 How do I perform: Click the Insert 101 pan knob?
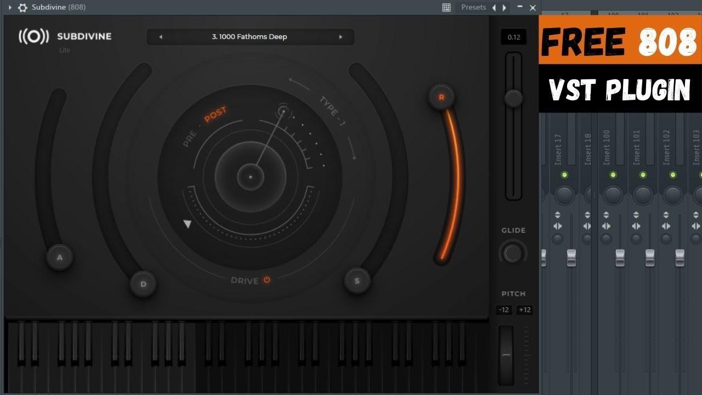643,194
